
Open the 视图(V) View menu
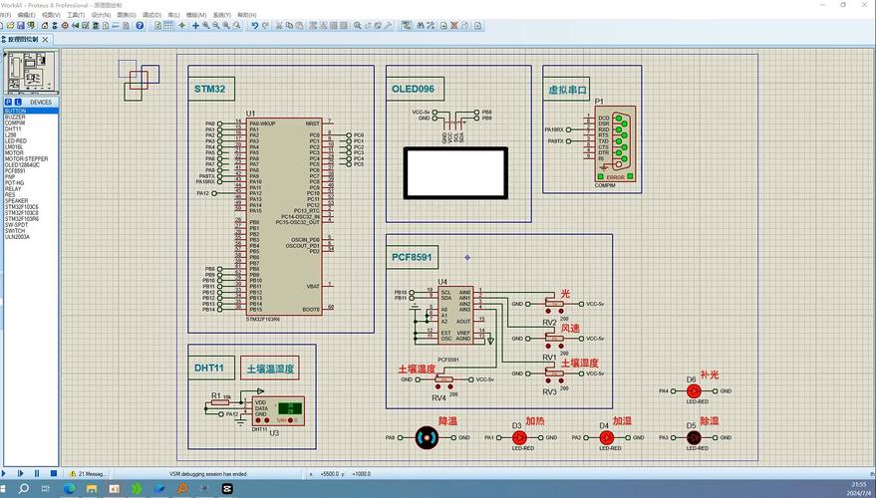pyautogui.click(x=51, y=15)
